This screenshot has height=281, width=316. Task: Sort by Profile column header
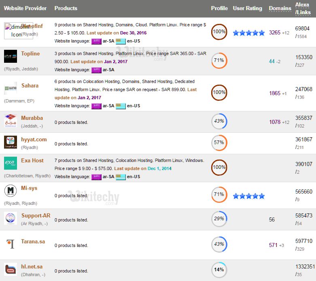[219, 9]
